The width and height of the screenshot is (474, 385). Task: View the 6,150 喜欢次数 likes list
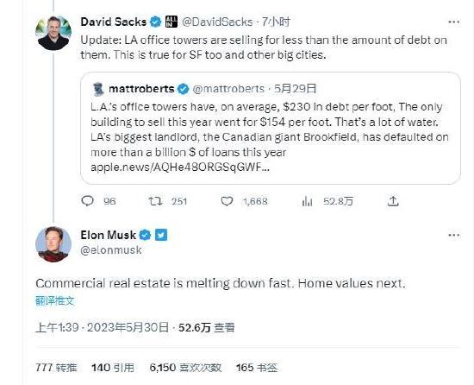pyautogui.click(x=185, y=368)
